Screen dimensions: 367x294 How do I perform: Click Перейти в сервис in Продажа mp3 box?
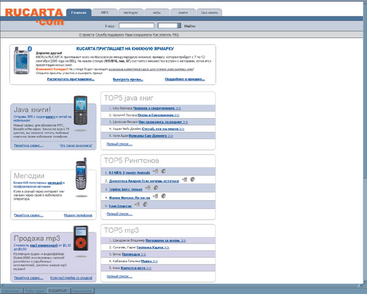pos(29,278)
